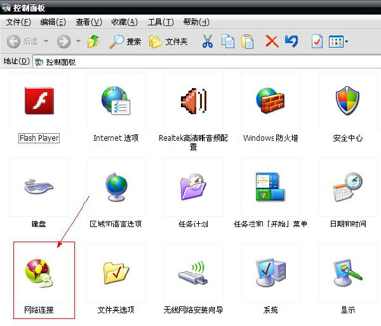
Task: Click the blue undo arrow icon
Action: pos(291,41)
